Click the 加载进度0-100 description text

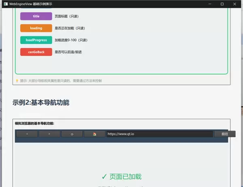(x=71, y=40)
